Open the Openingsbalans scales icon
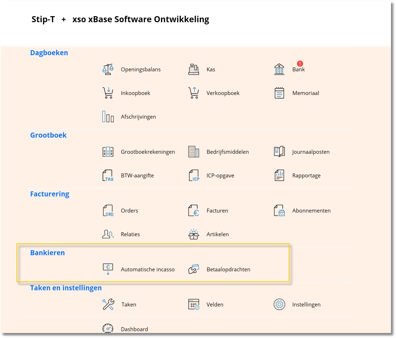Viewport: 396px width, 338px height. coord(108,69)
